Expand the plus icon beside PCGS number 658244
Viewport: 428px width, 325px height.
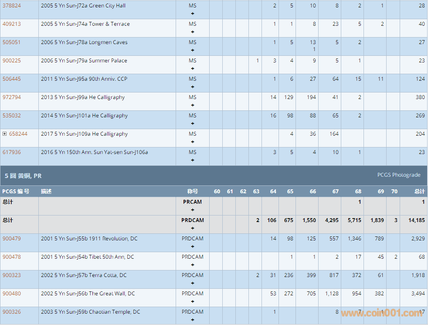(5, 134)
